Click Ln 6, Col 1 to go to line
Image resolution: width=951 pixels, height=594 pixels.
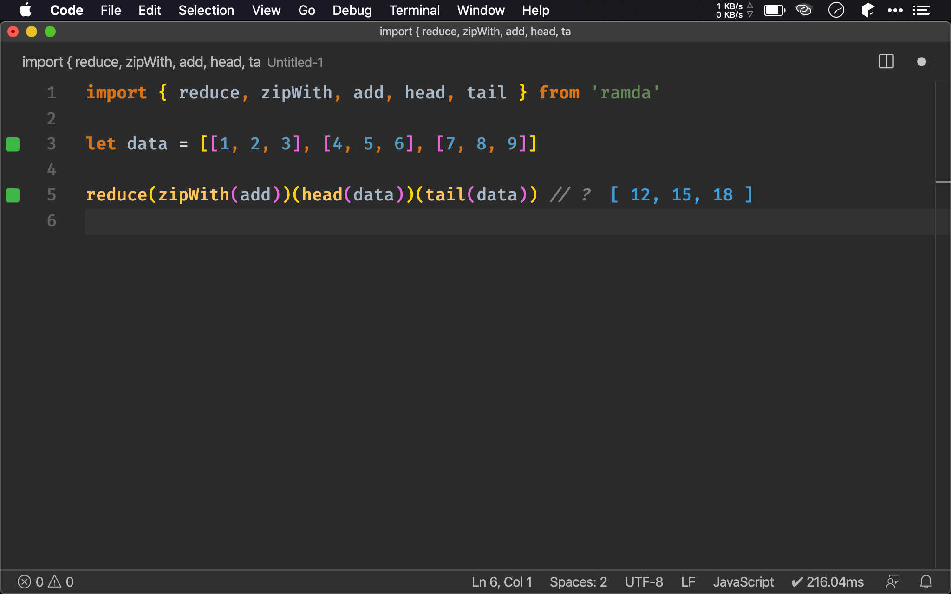[x=502, y=581]
